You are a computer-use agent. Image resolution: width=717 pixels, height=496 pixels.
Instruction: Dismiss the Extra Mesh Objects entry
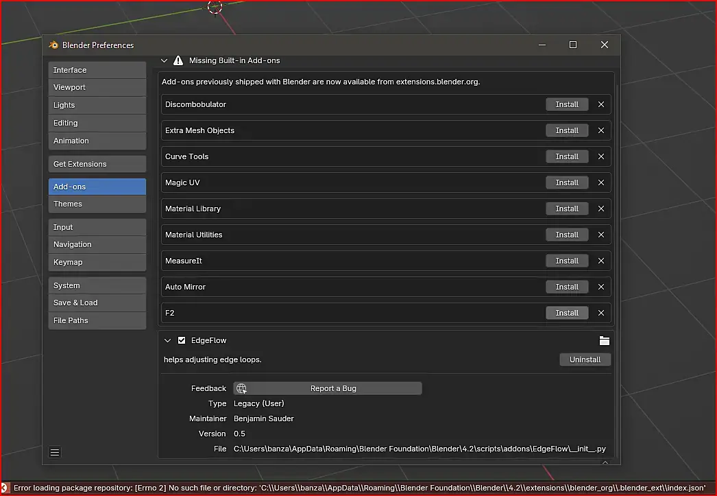[x=601, y=130]
